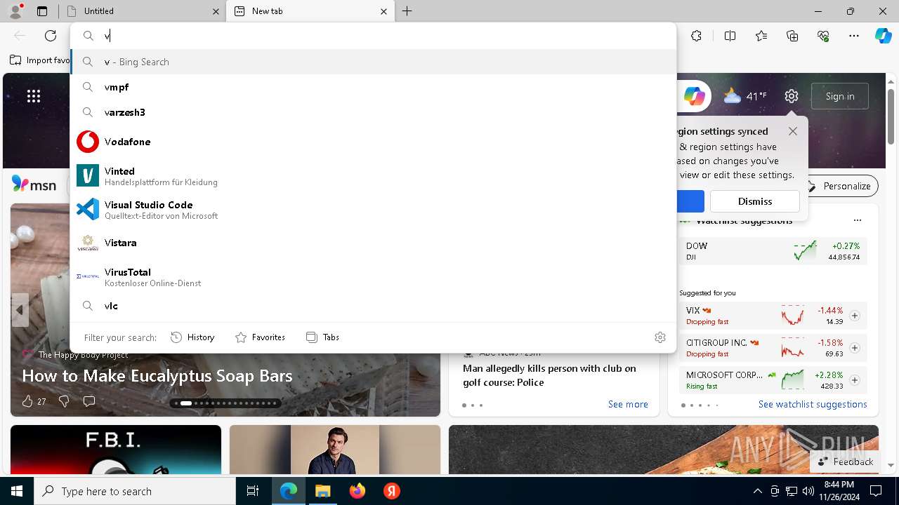Add CITIGROUP INC. to the watchlist

point(855,348)
